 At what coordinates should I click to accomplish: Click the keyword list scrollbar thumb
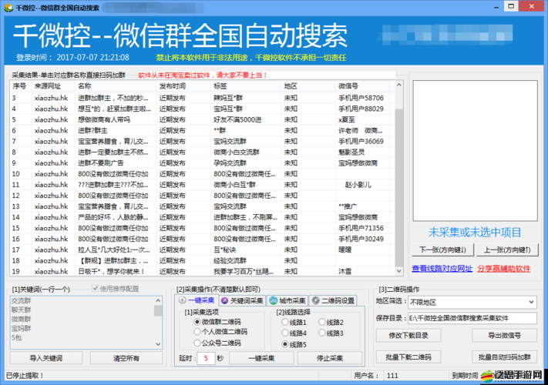pyautogui.click(x=158, y=310)
